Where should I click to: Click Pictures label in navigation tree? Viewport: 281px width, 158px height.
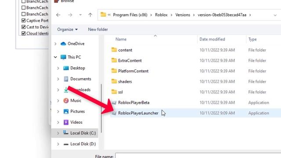point(77,111)
